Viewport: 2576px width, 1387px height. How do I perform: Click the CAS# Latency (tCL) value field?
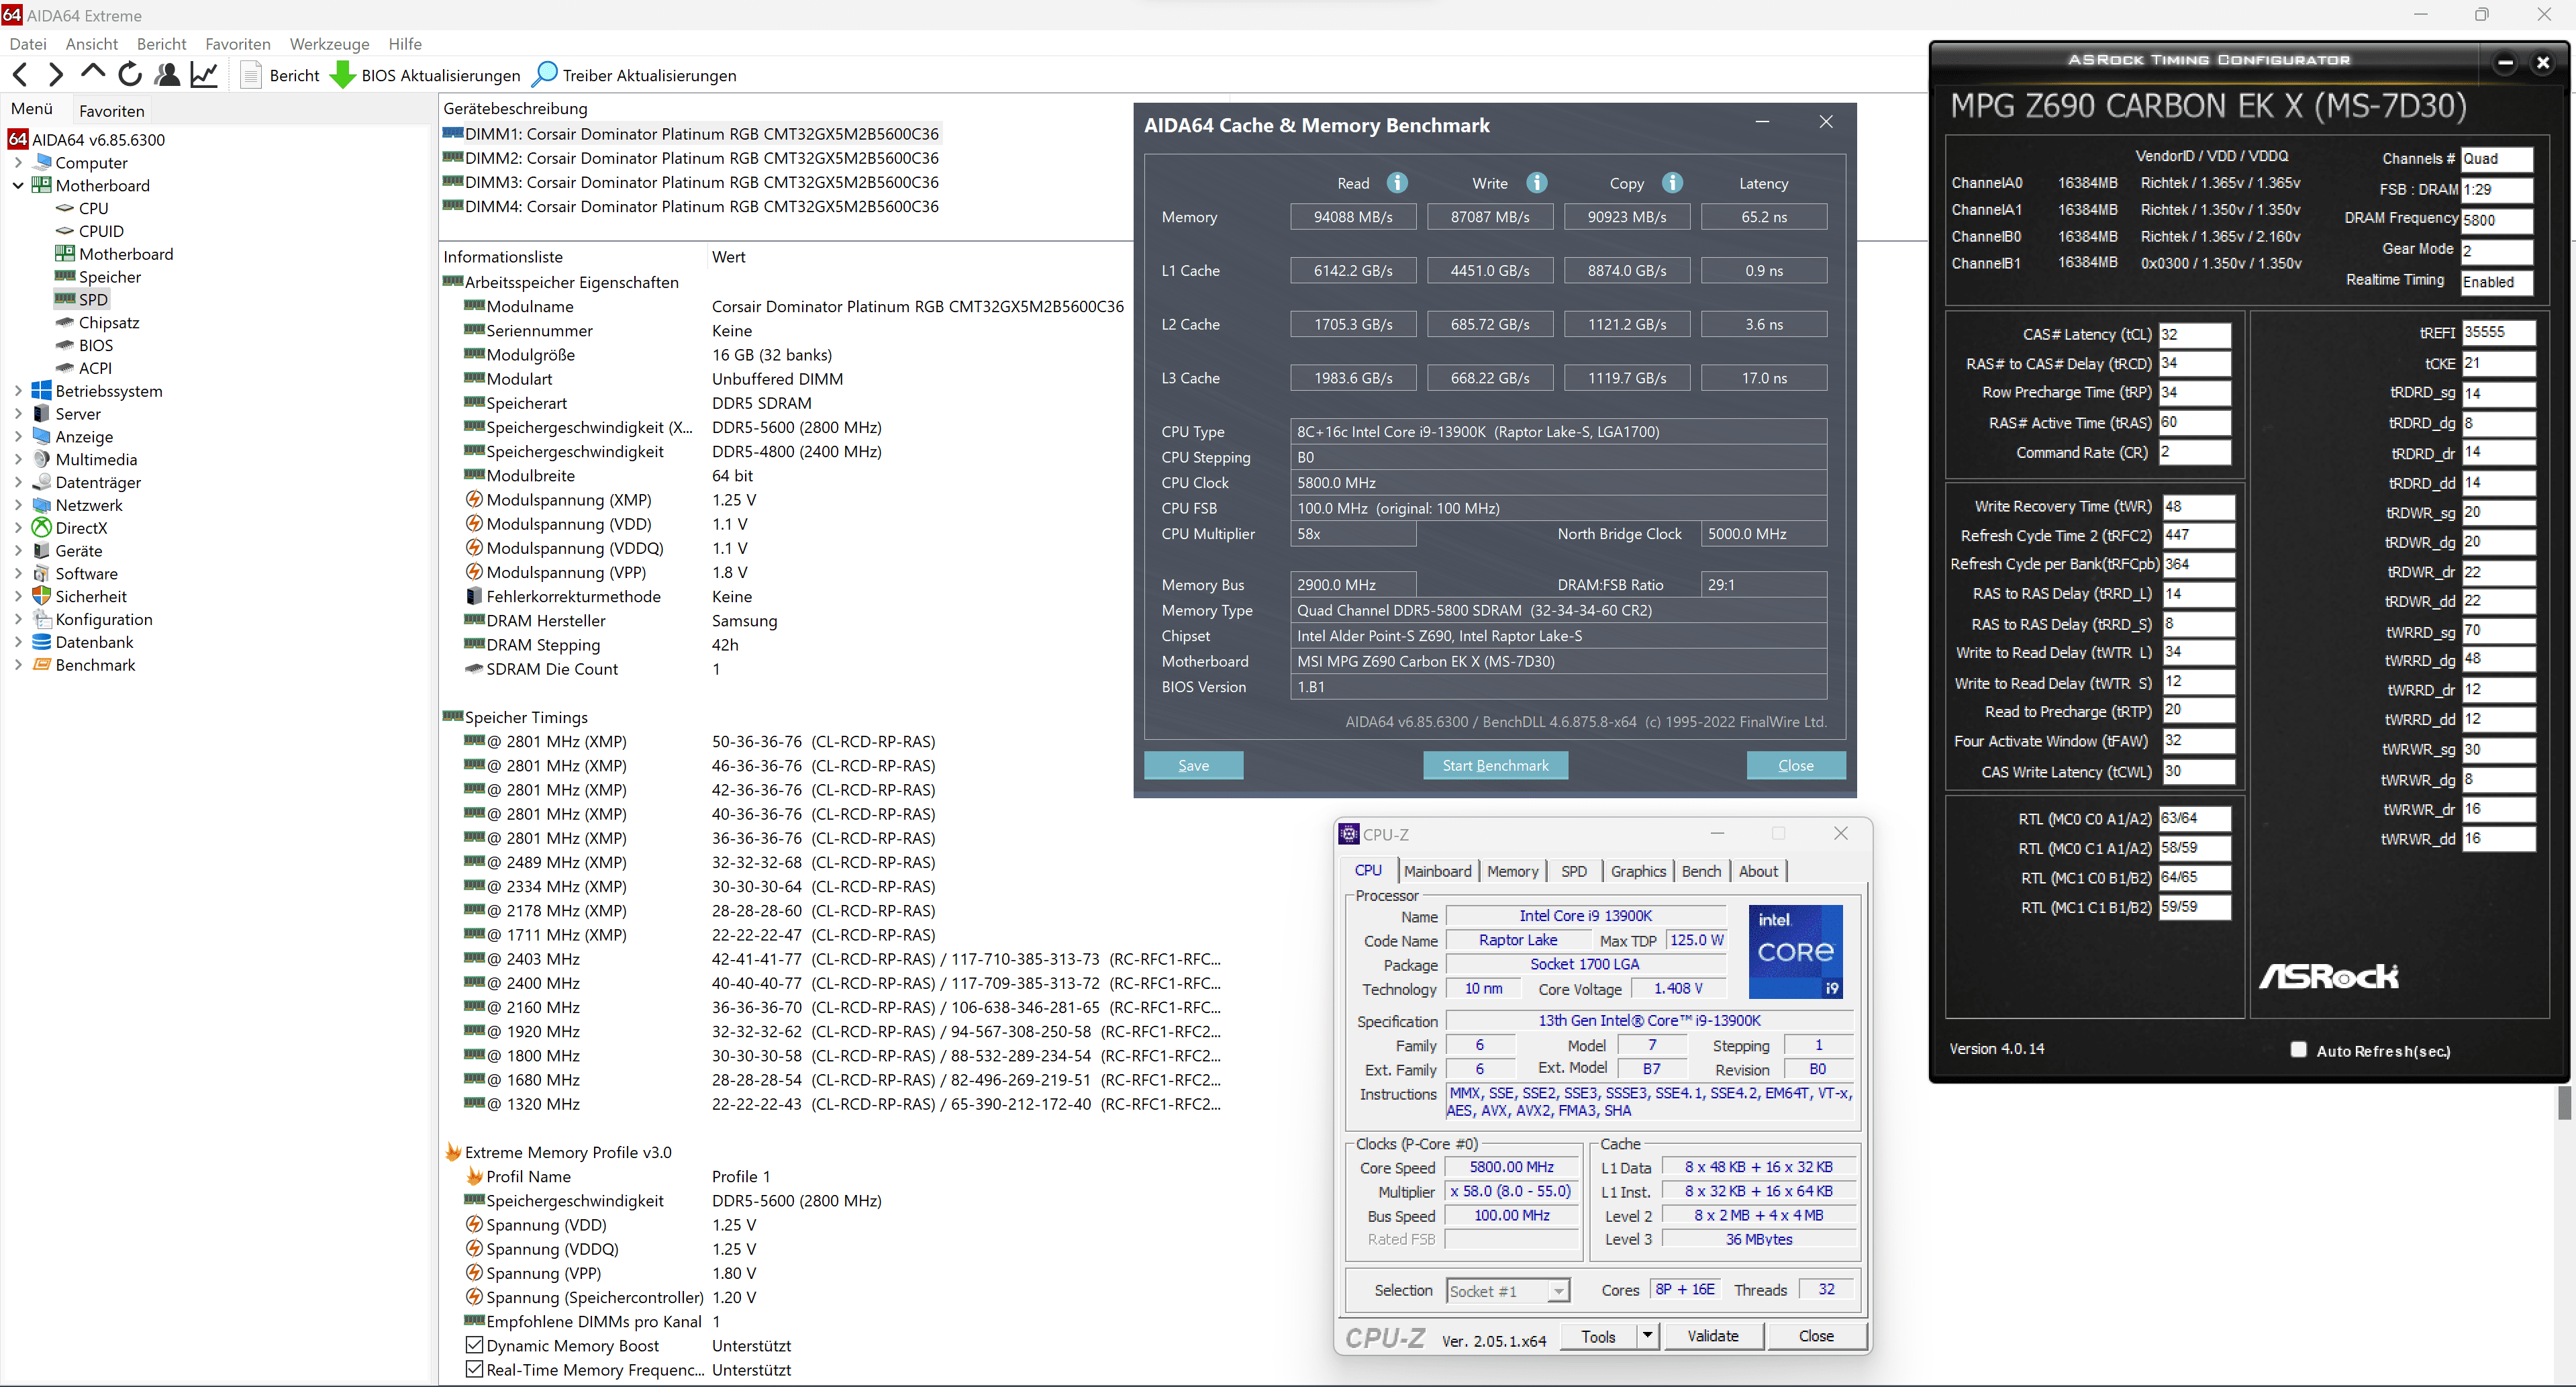pyautogui.click(x=2194, y=334)
